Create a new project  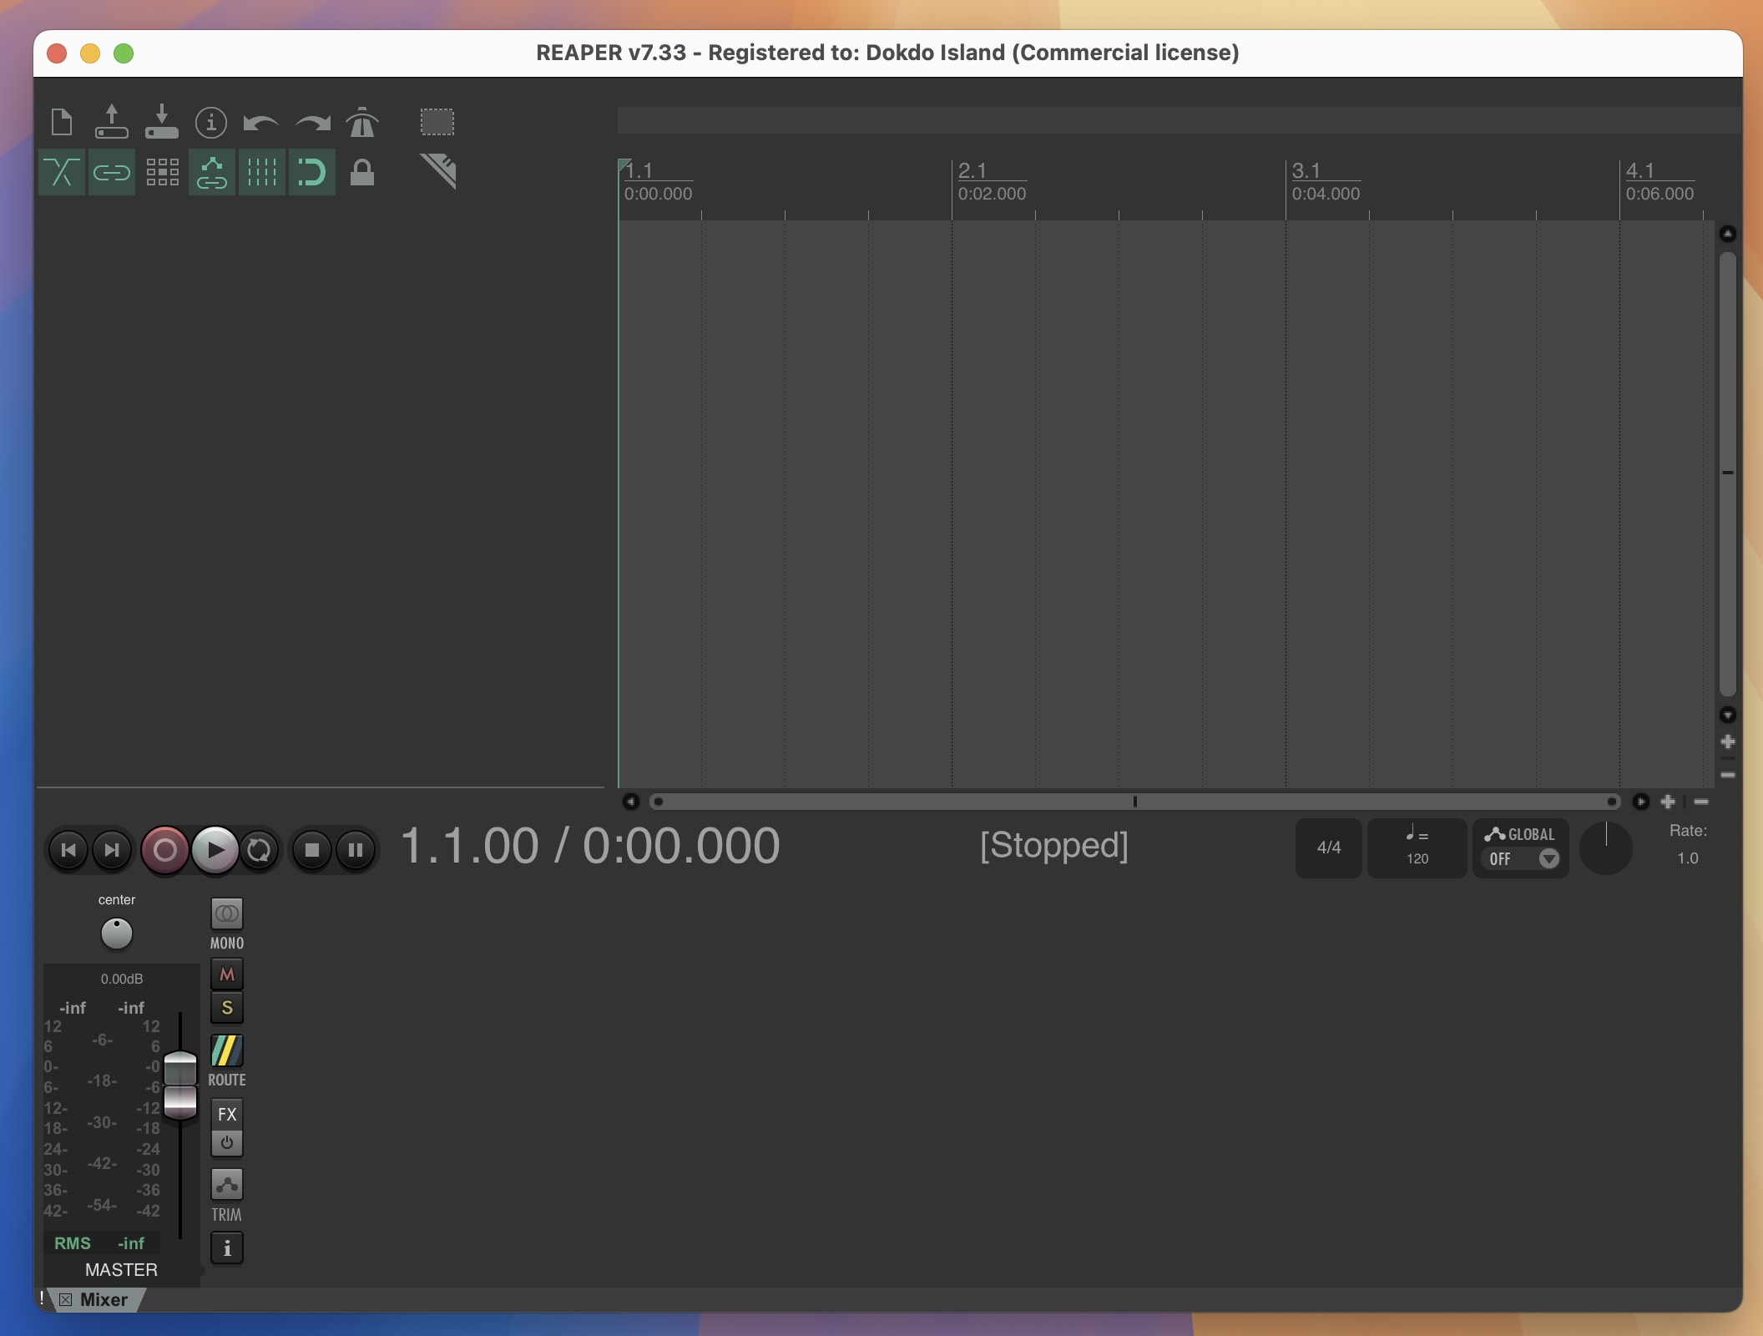61,122
